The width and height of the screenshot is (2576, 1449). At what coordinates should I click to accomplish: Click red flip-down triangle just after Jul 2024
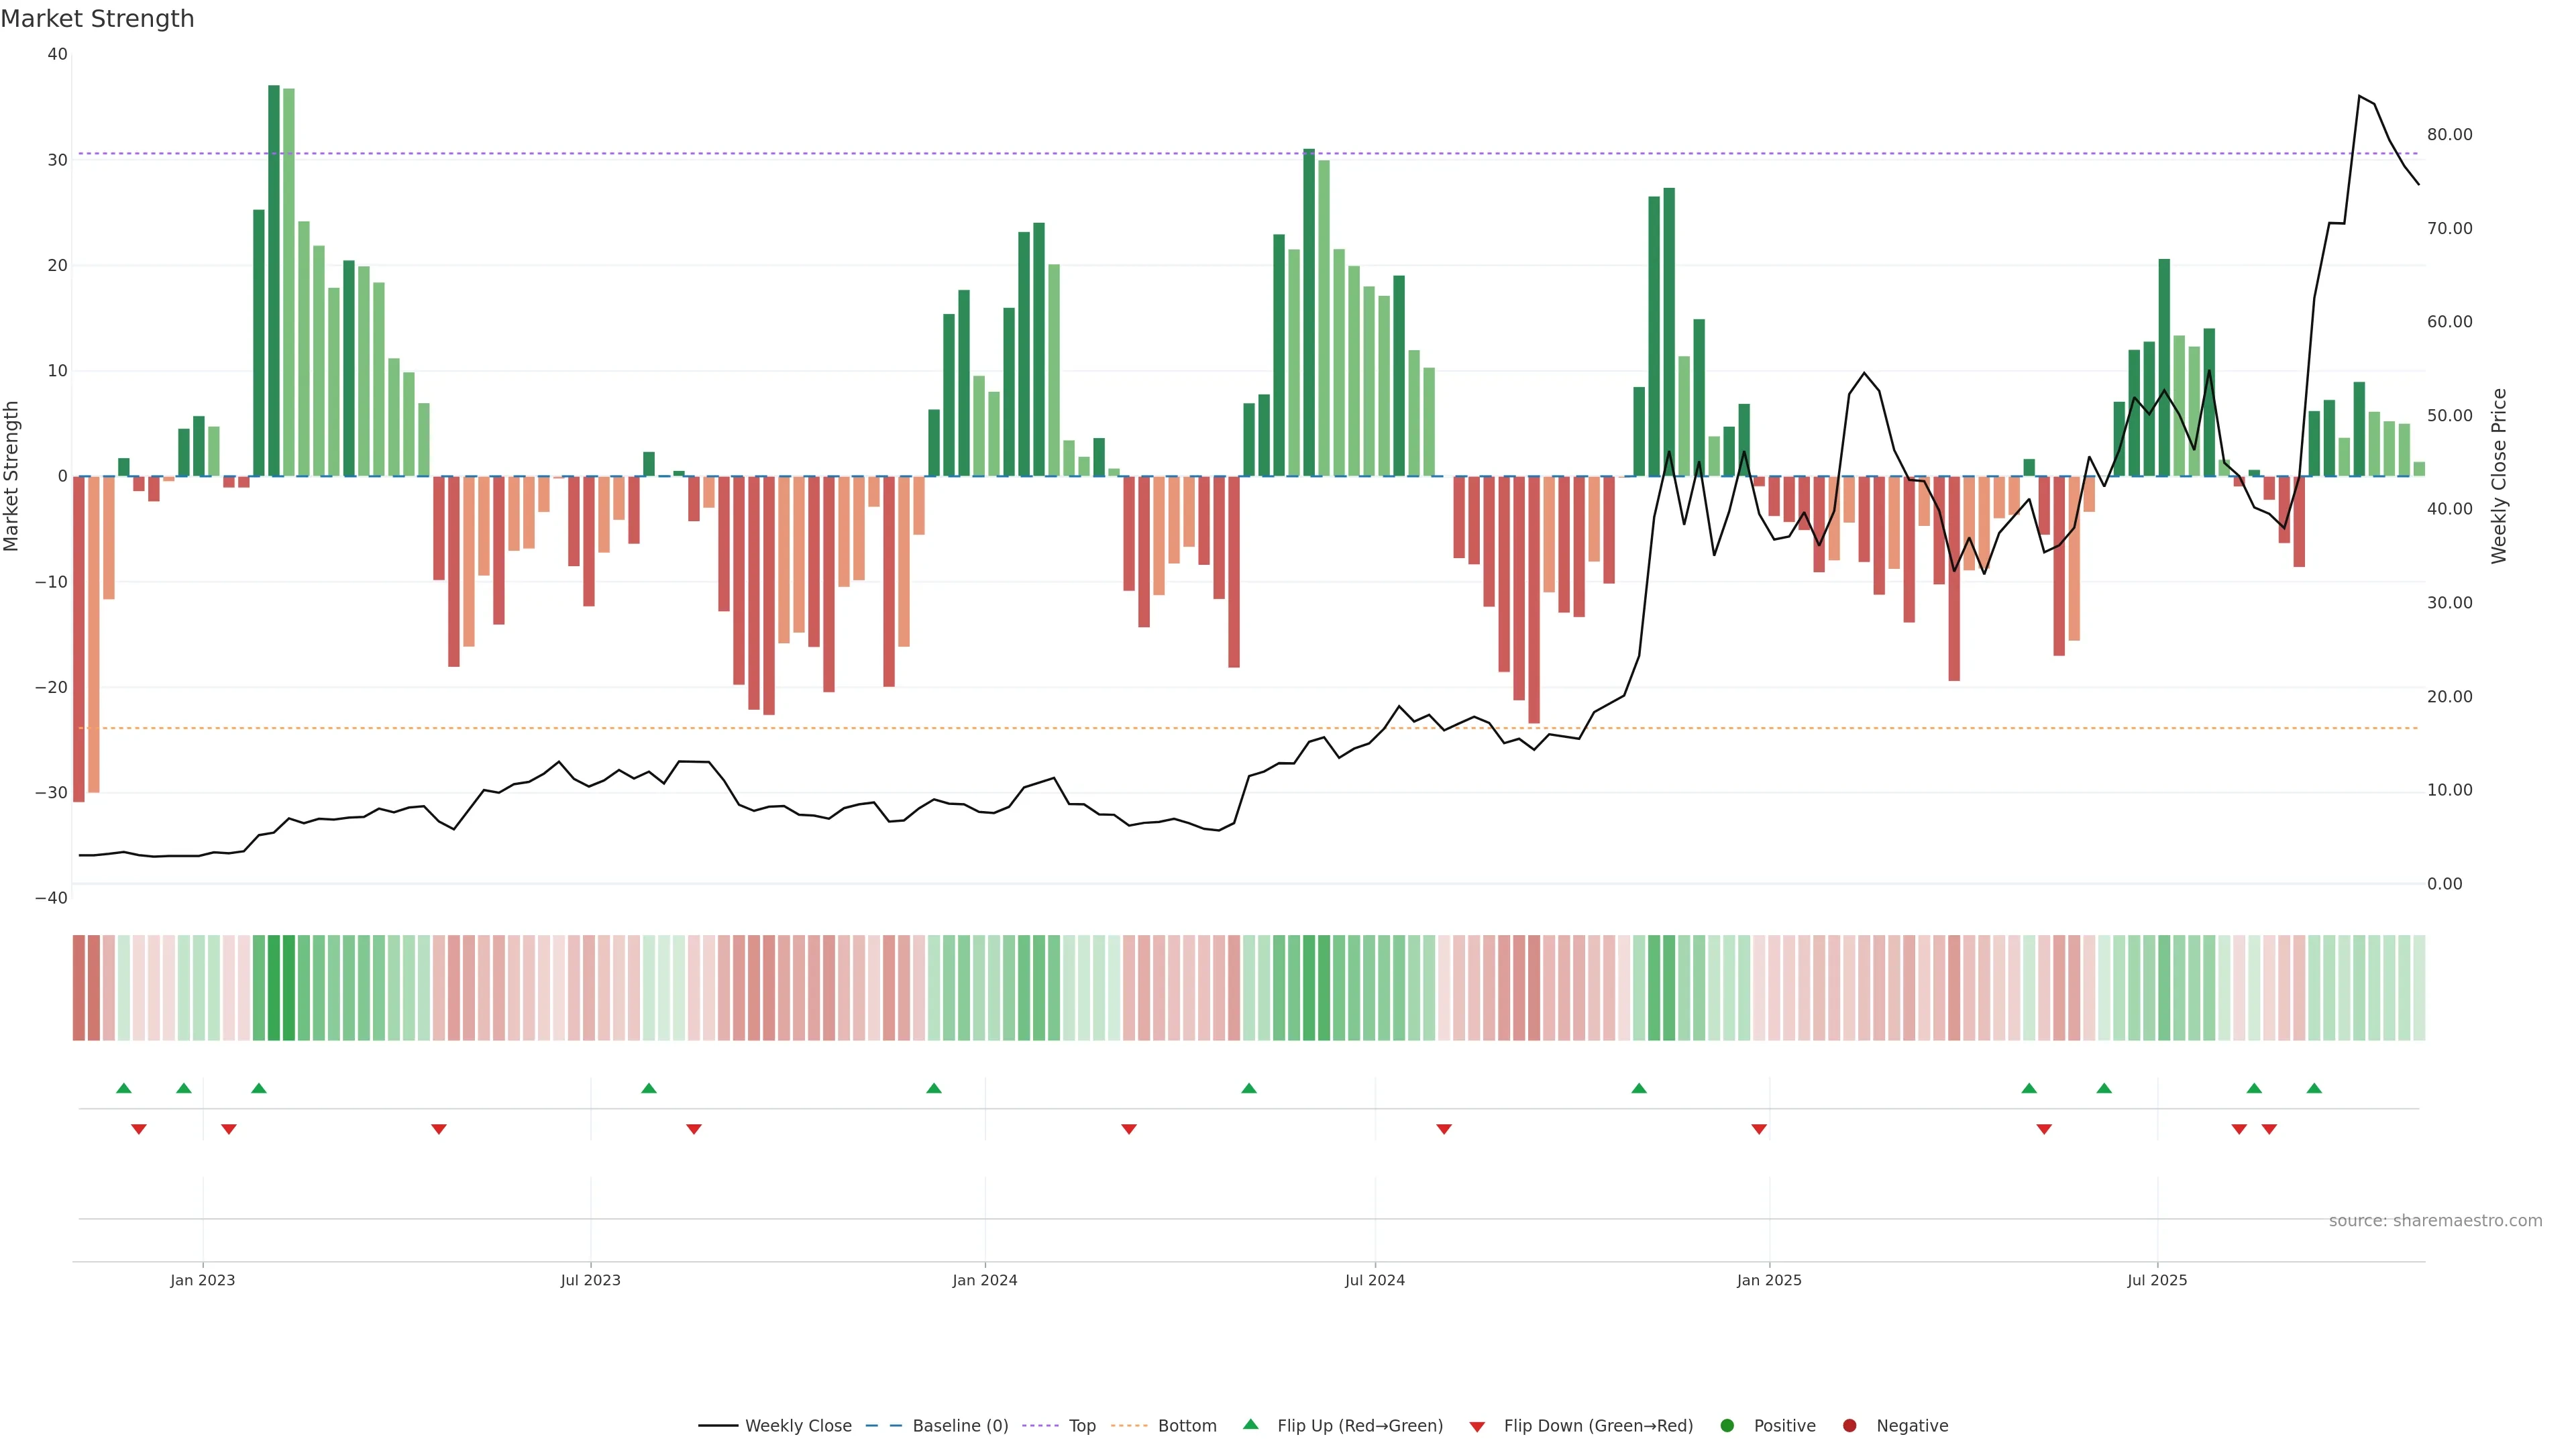point(1444,1129)
